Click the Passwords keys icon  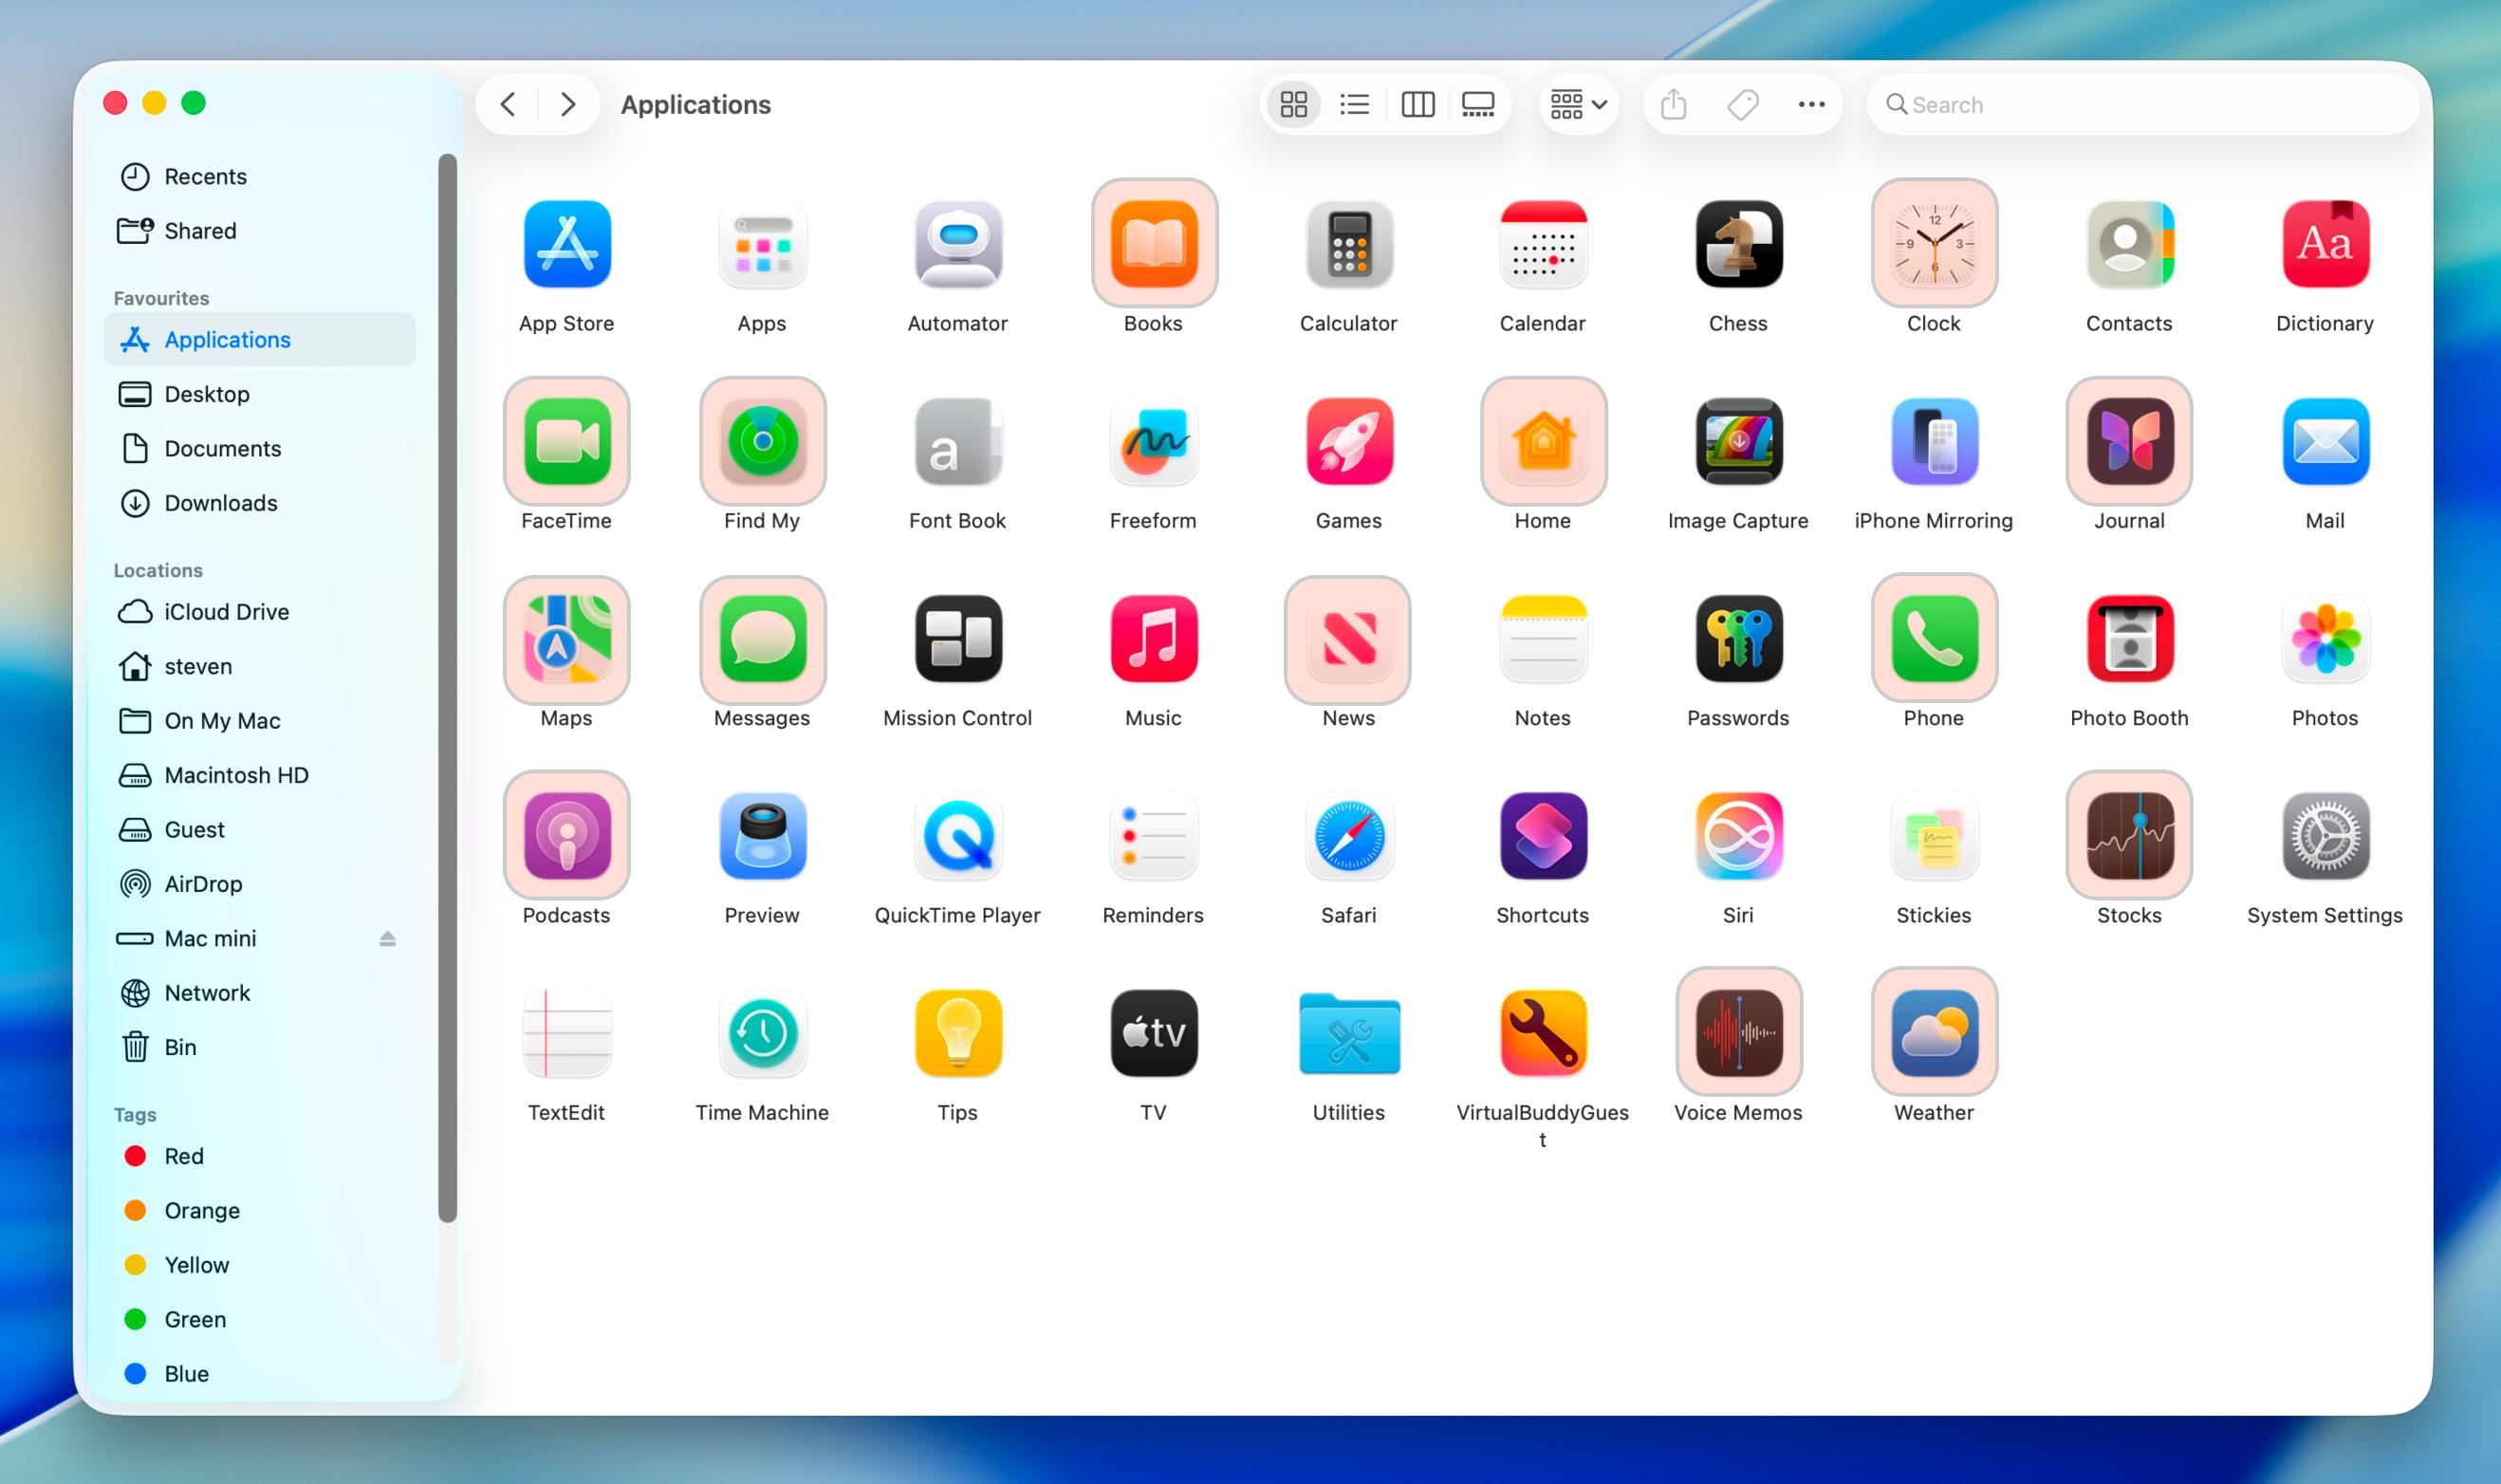click(x=1738, y=638)
